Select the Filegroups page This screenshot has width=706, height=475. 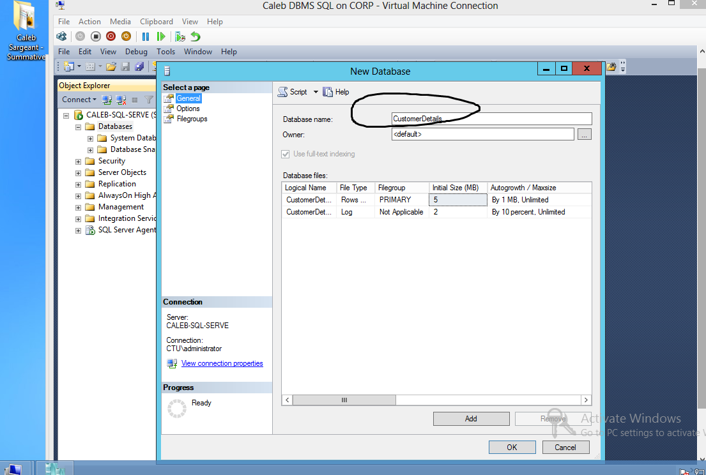(x=192, y=119)
